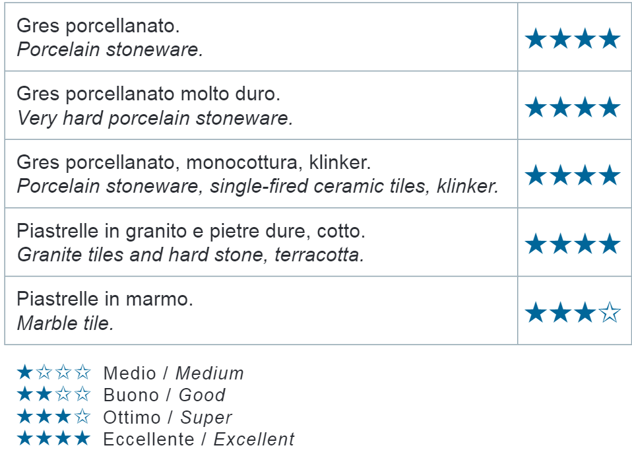The image size is (632, 458).
Task: Click 'Piastrelle in granito e pietre dure, cotto.'
Action: tap(191, 231)
